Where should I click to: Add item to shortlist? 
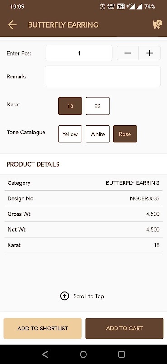tap(43, 328)
